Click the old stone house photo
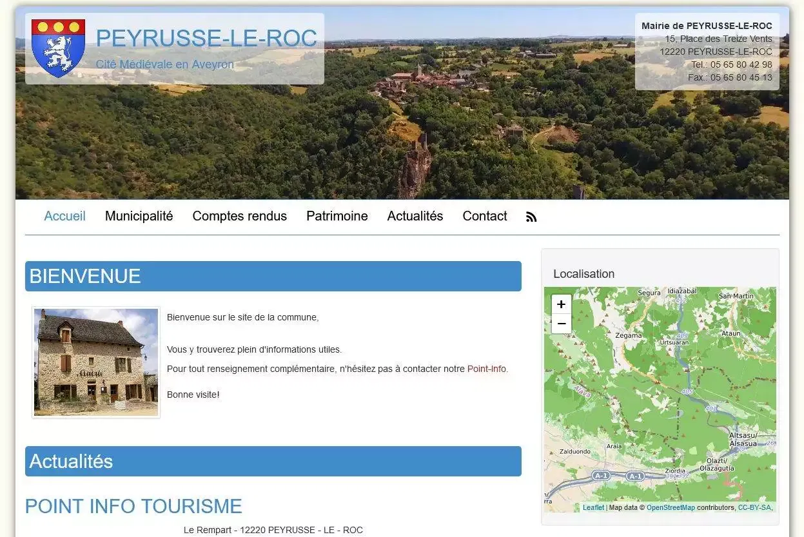 pos(95,361)
